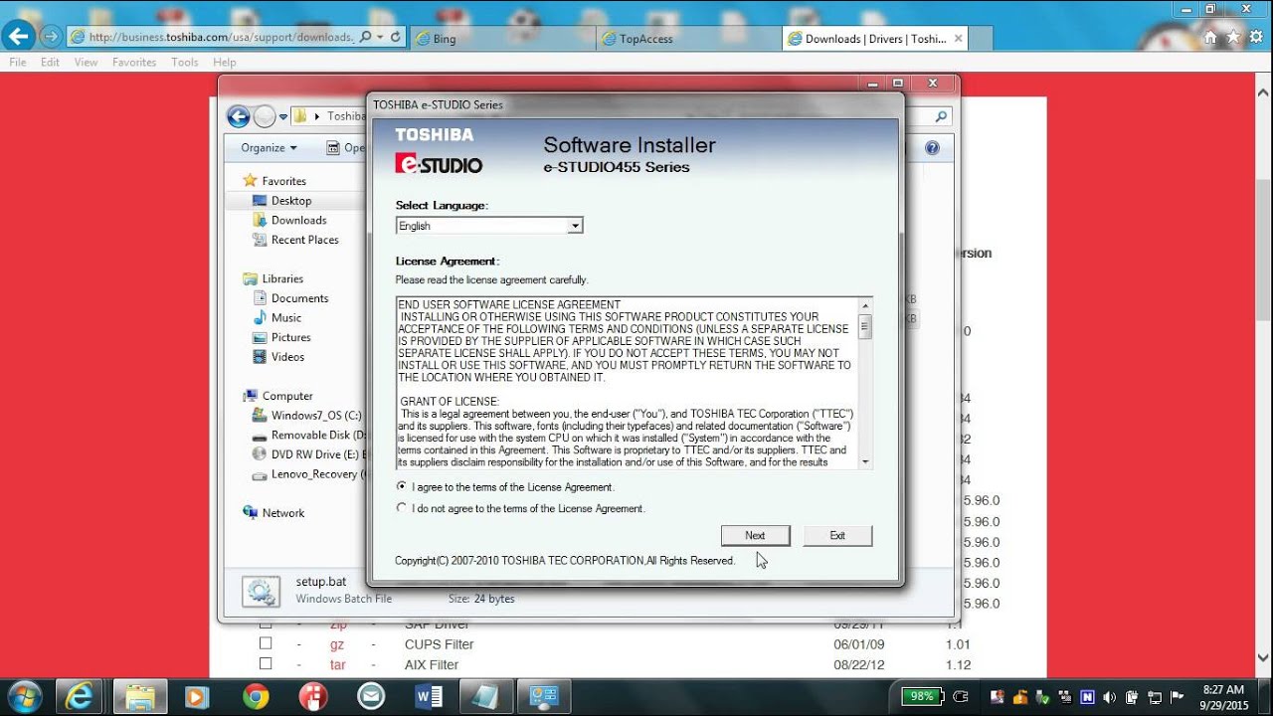Click IE favorites star icon

tap(1233, 38)
